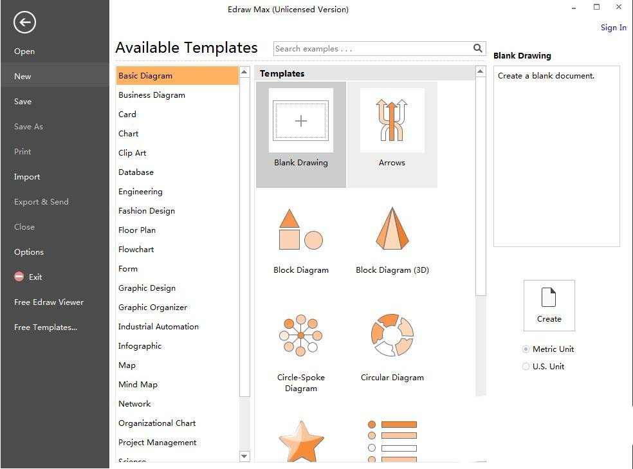The height and width of the screenshot is (469, 633).
Task: Open the Options entry
Action: [x=29, y=252]
